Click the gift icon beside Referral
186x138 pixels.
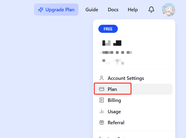pos(102,122)
